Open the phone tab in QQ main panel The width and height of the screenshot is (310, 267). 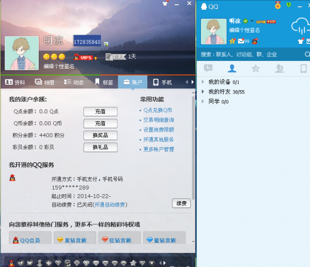tap(303, 68)
